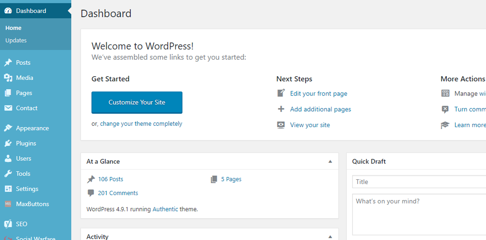Open the Media menu
The image size is (486, 240).
36,78
